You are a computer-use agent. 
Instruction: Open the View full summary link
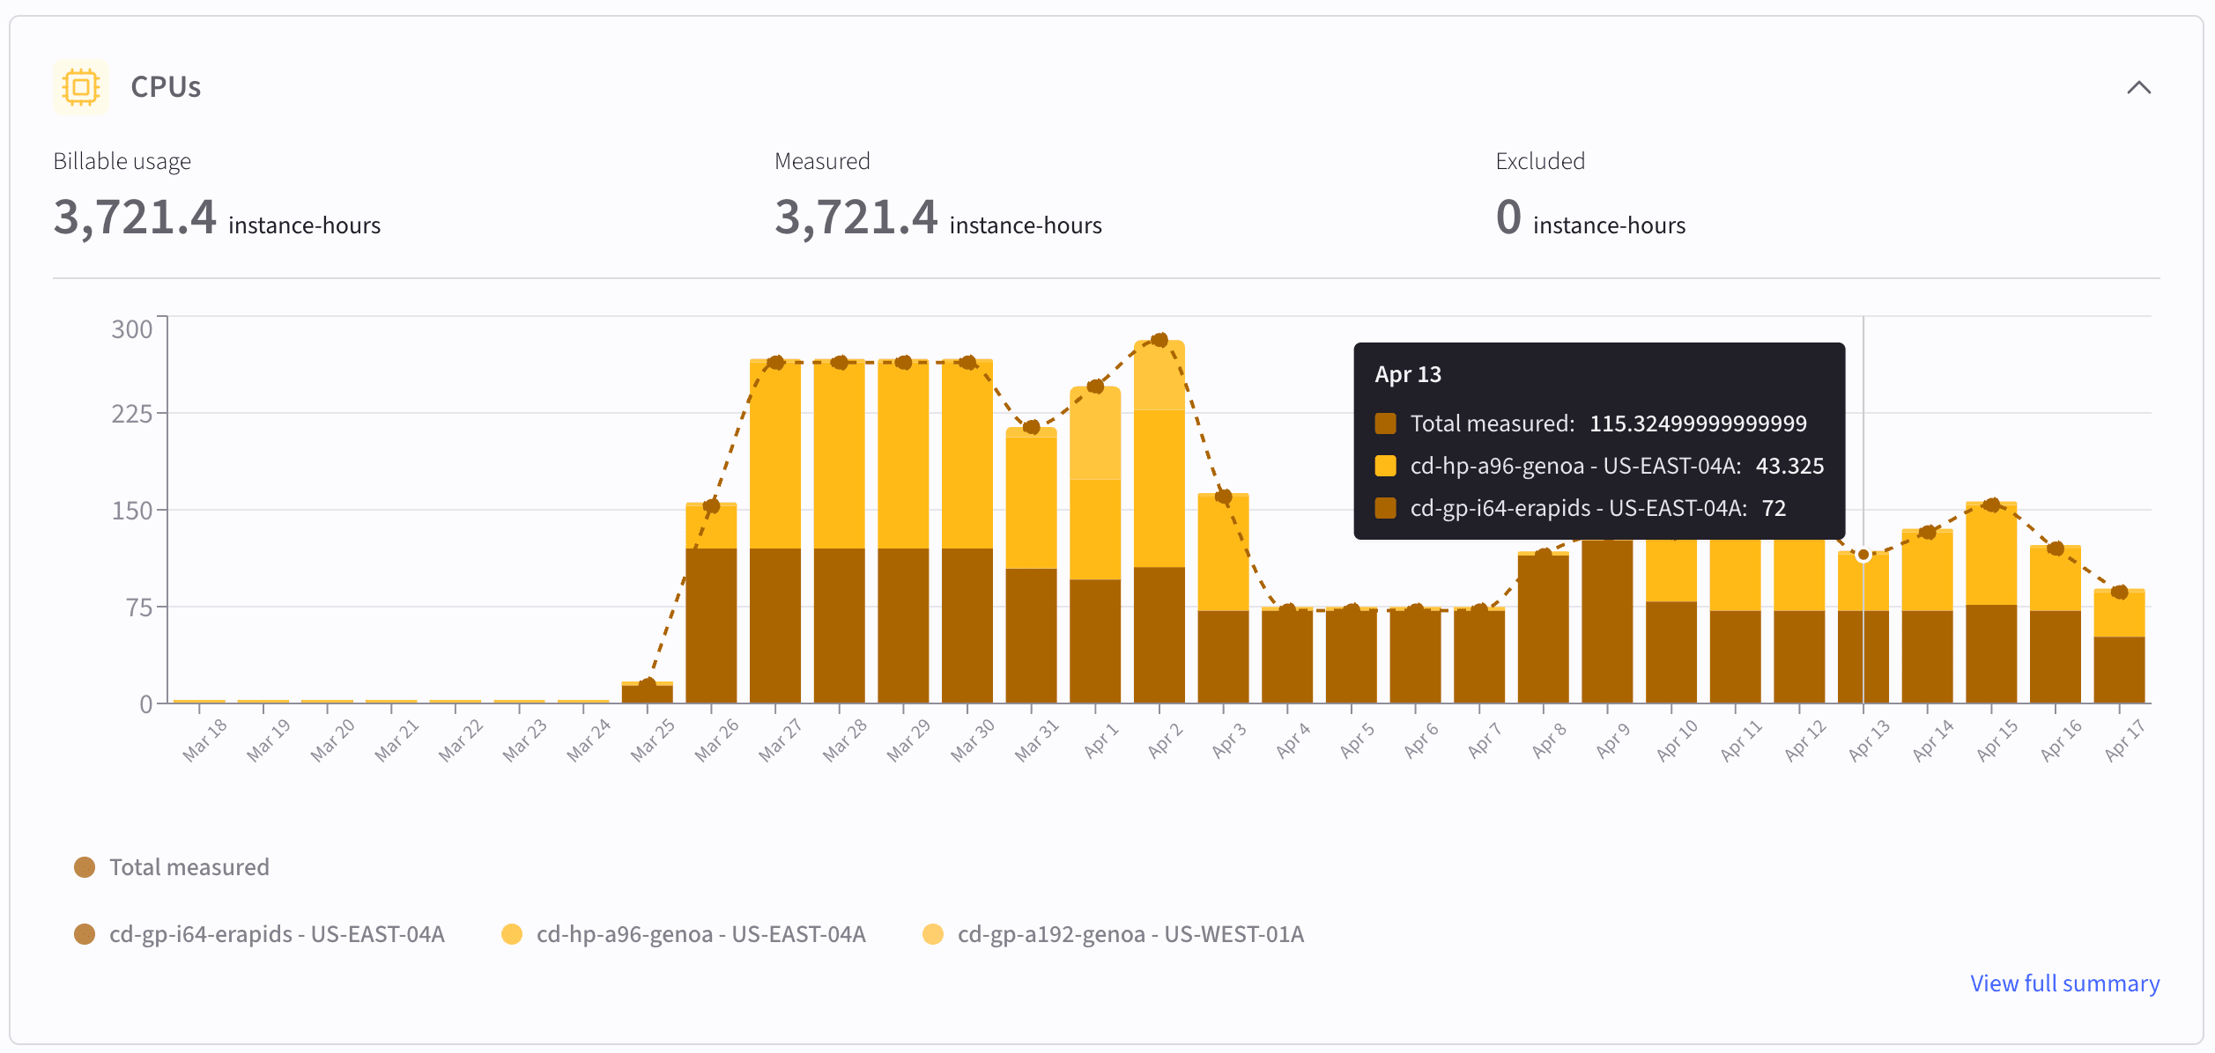pos(2064,983)
